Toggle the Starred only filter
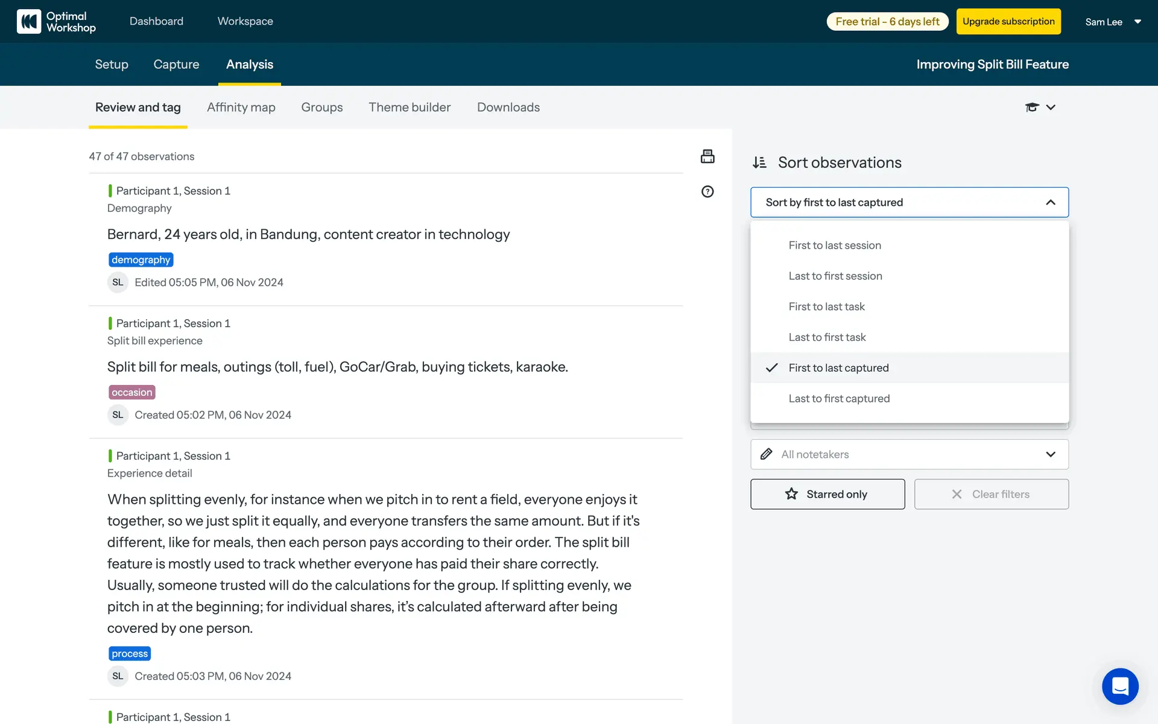1158x724 pixels. pos(827,494)
